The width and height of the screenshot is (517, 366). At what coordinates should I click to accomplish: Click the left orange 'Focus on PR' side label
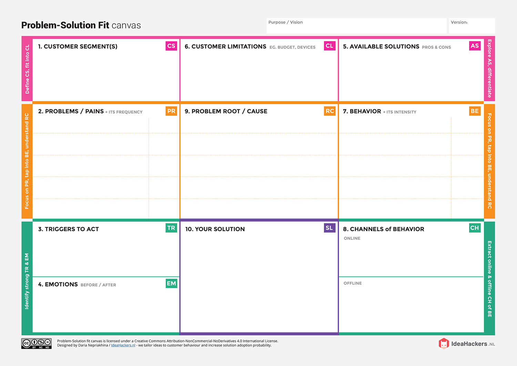[x=27, y=161]
